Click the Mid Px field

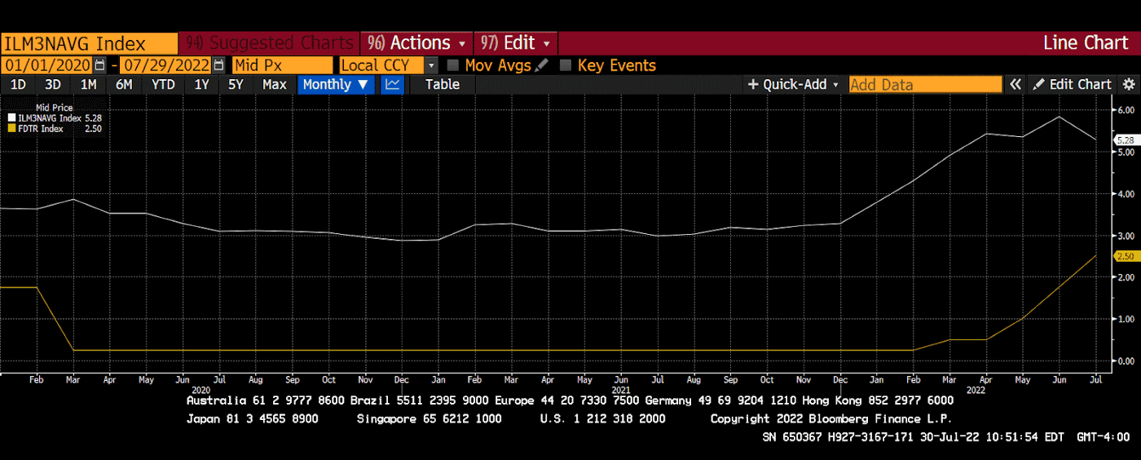point(282,65)
